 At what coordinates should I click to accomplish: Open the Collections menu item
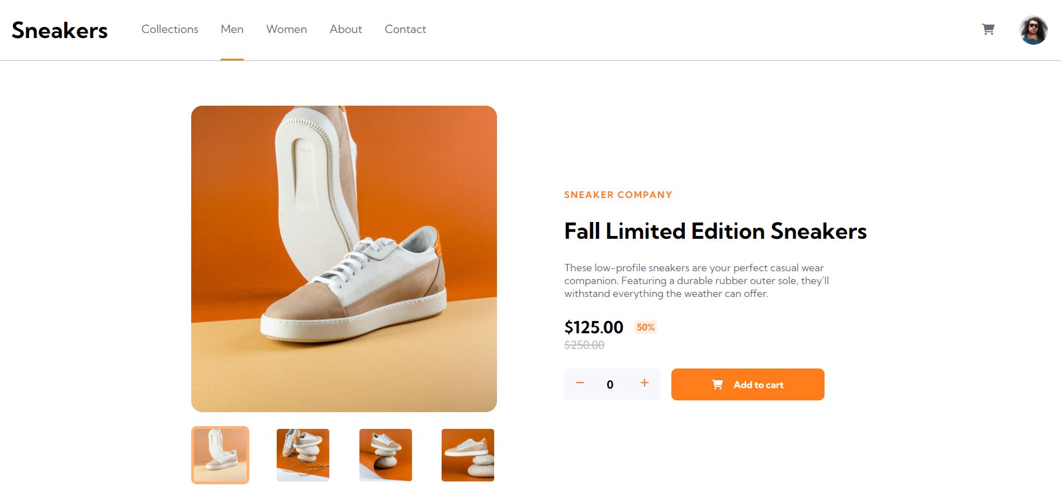[169, 29]
